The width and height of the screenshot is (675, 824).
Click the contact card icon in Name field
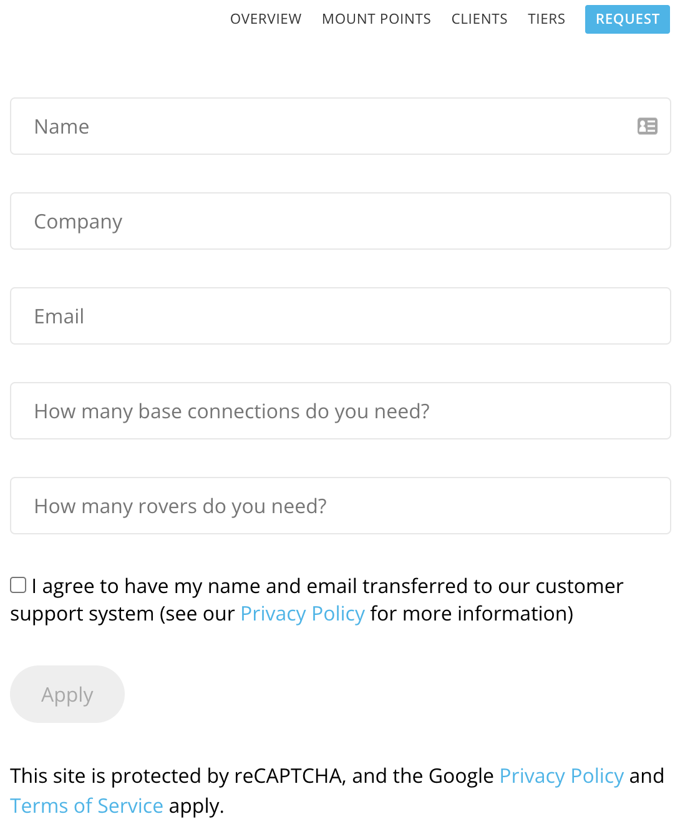[x=647, y=126]
